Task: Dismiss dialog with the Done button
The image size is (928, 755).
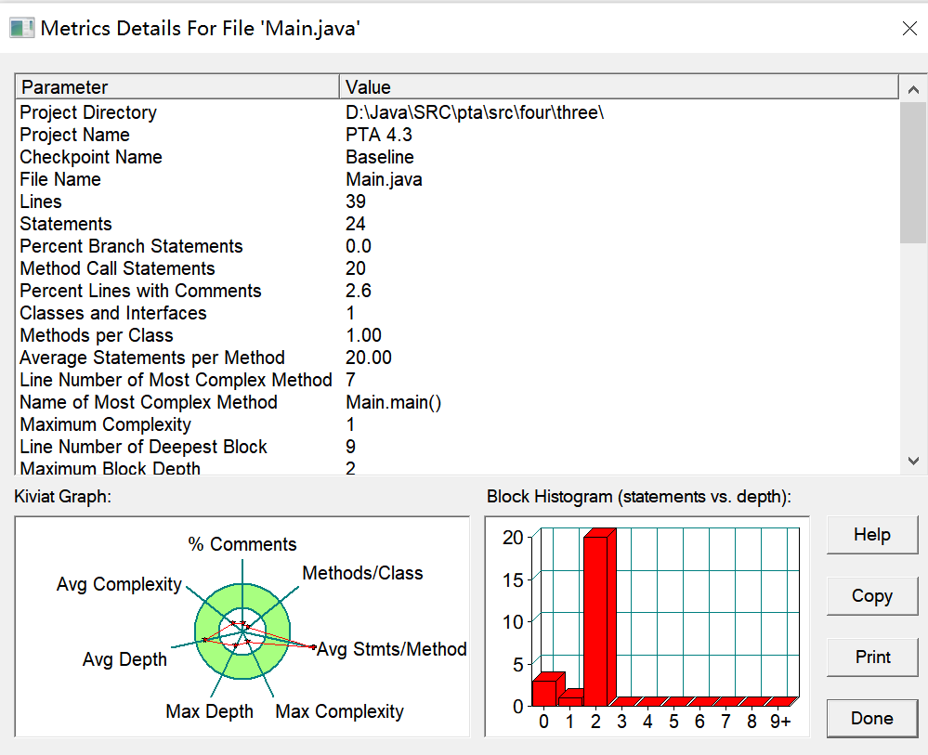Action: [871, 718]
